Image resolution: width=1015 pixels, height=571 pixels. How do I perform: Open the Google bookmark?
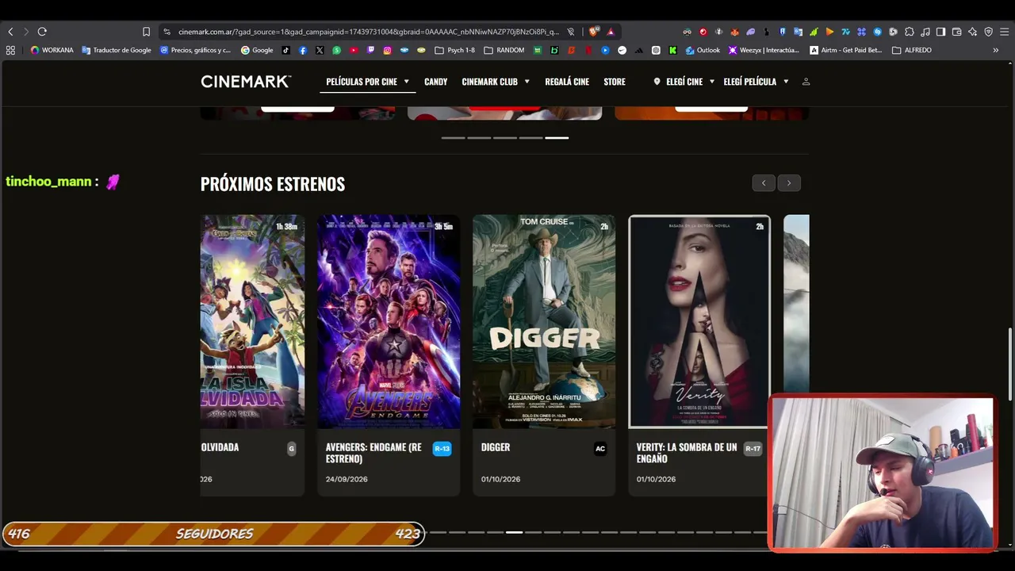[257, 50]
